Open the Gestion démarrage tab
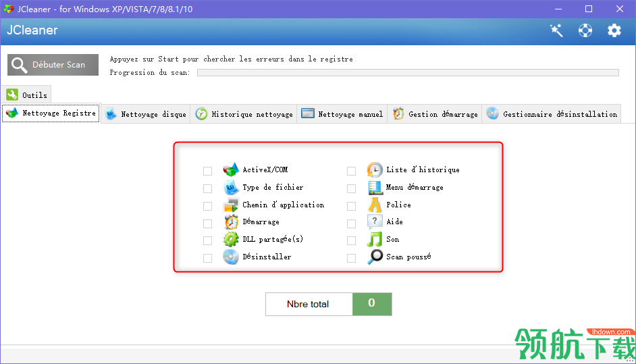The width and height of the screenshot is (636, 364). (435, 114)
